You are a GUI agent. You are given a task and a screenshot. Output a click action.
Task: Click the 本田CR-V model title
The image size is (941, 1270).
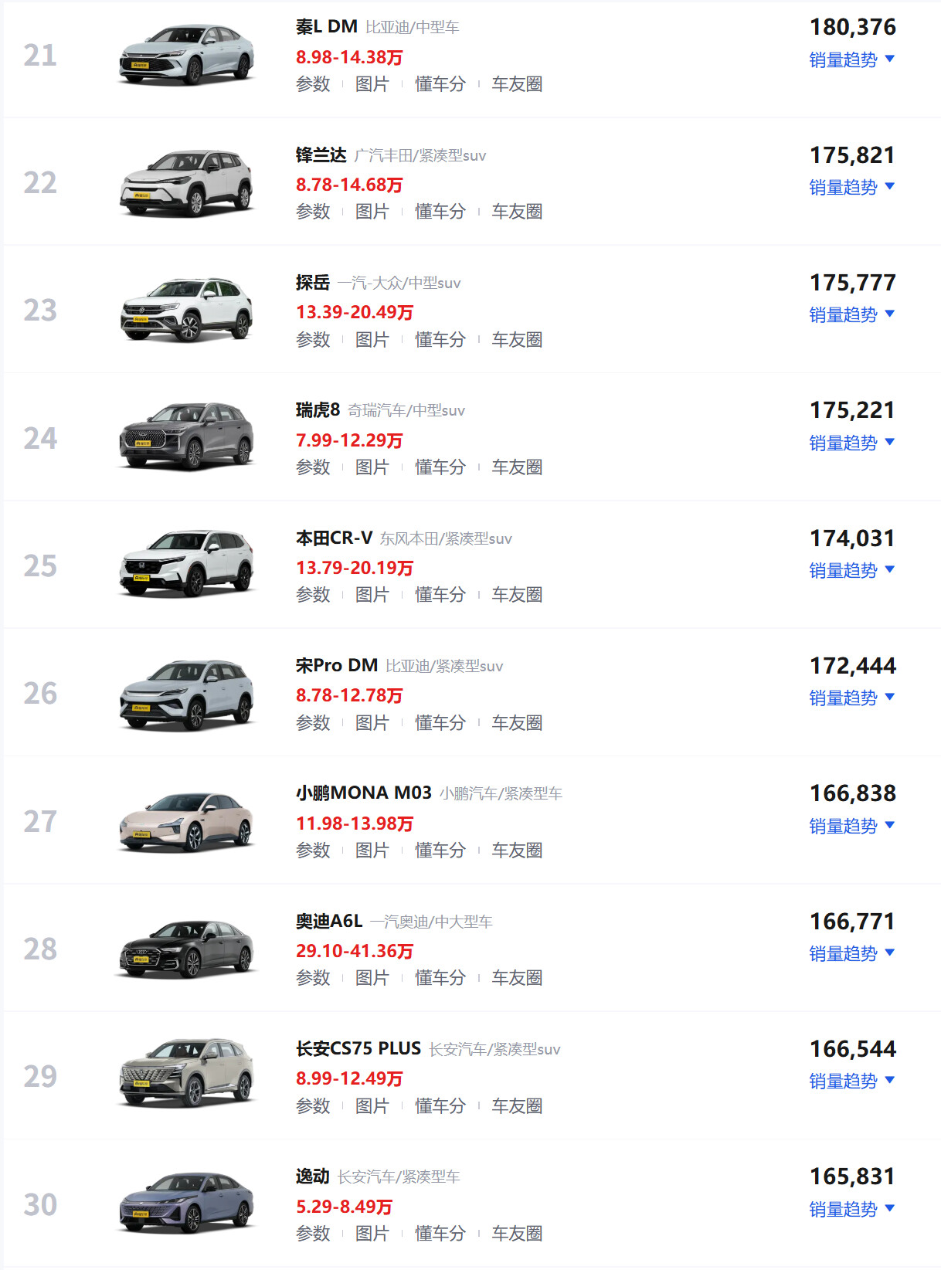click(334, 538)
